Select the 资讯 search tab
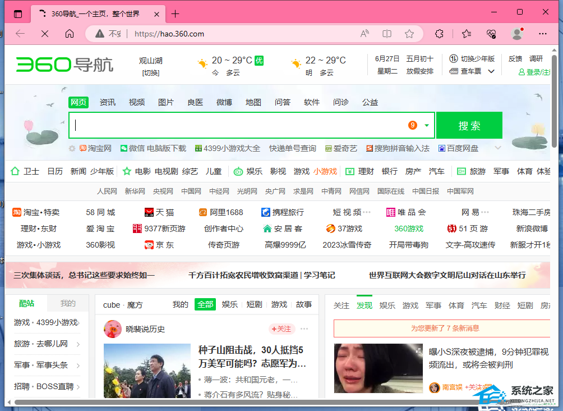This screenshot has width=563, height=411. click(x=107, y=103)
